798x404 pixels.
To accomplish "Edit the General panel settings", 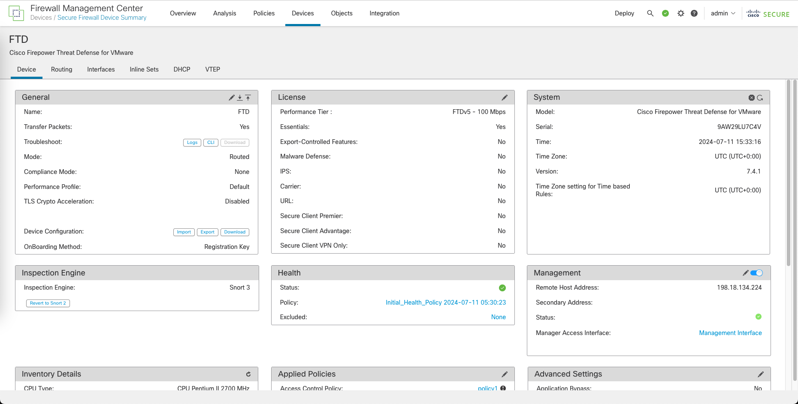I will (232, 98).
